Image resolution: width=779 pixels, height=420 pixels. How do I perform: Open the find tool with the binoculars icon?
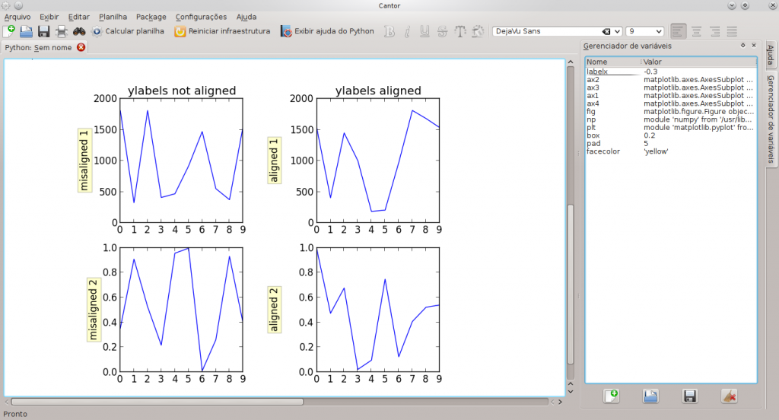79,31
